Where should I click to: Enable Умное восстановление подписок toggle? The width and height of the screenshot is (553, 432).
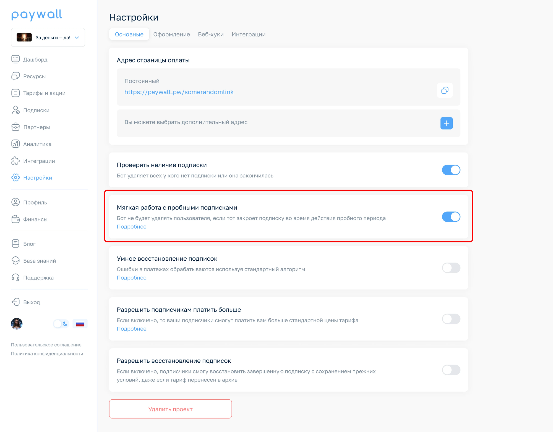(451, 268)
